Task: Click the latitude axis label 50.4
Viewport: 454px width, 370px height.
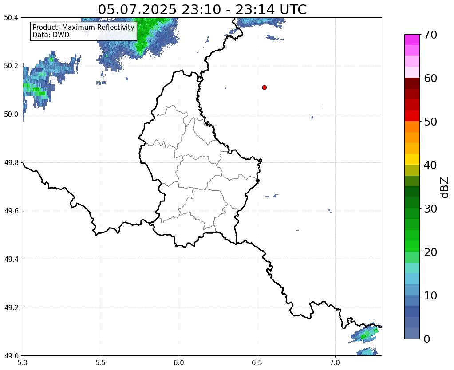Action: pos(11,18)
